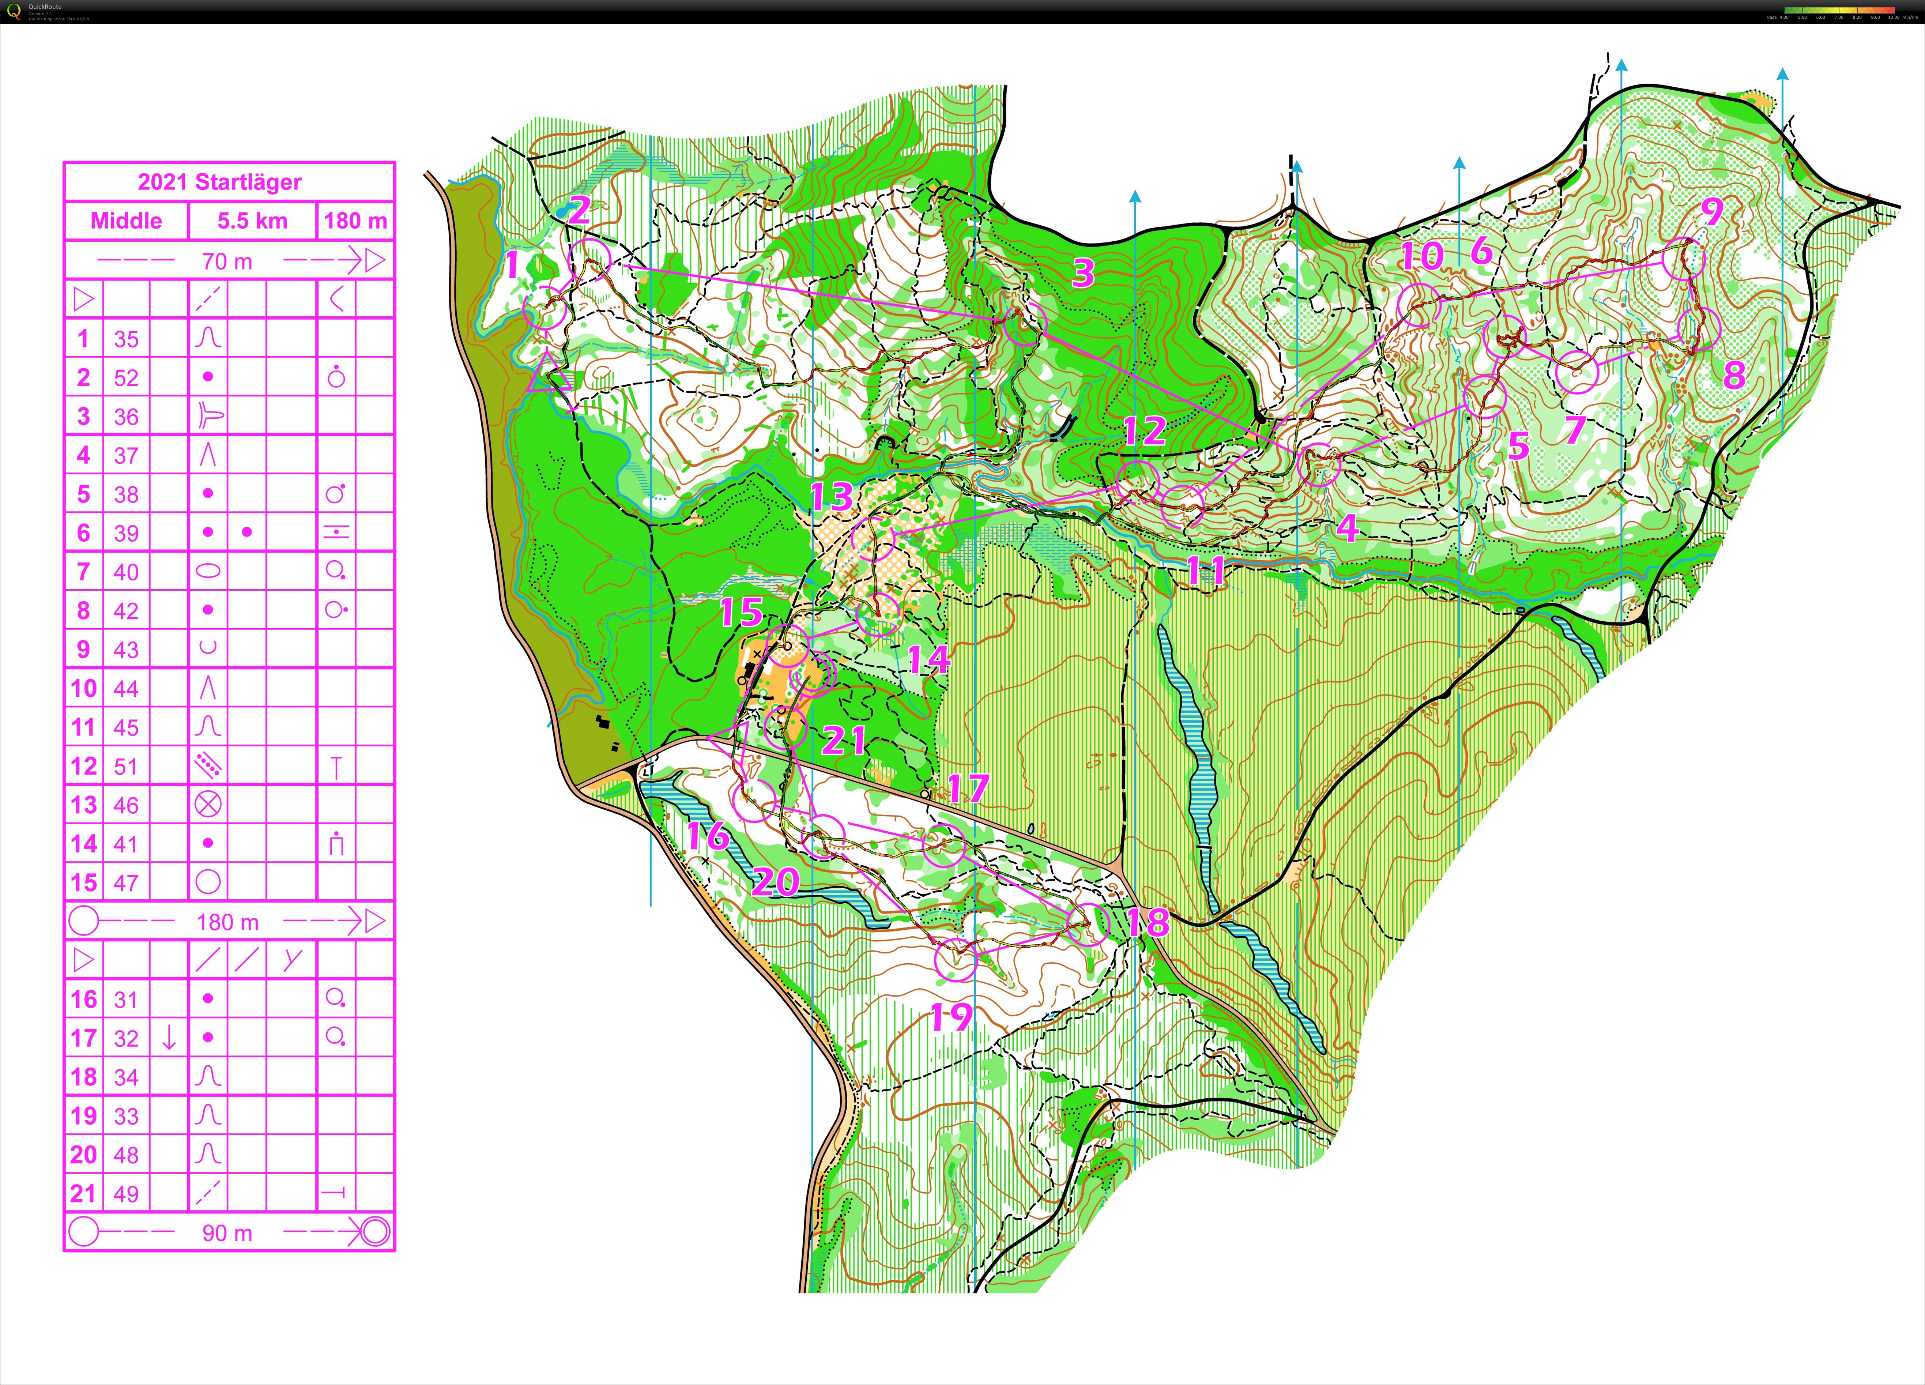Click the crossed-circle symbol in row 13
Viewport: 1925px width, 1385px height.
coord(208,805)
